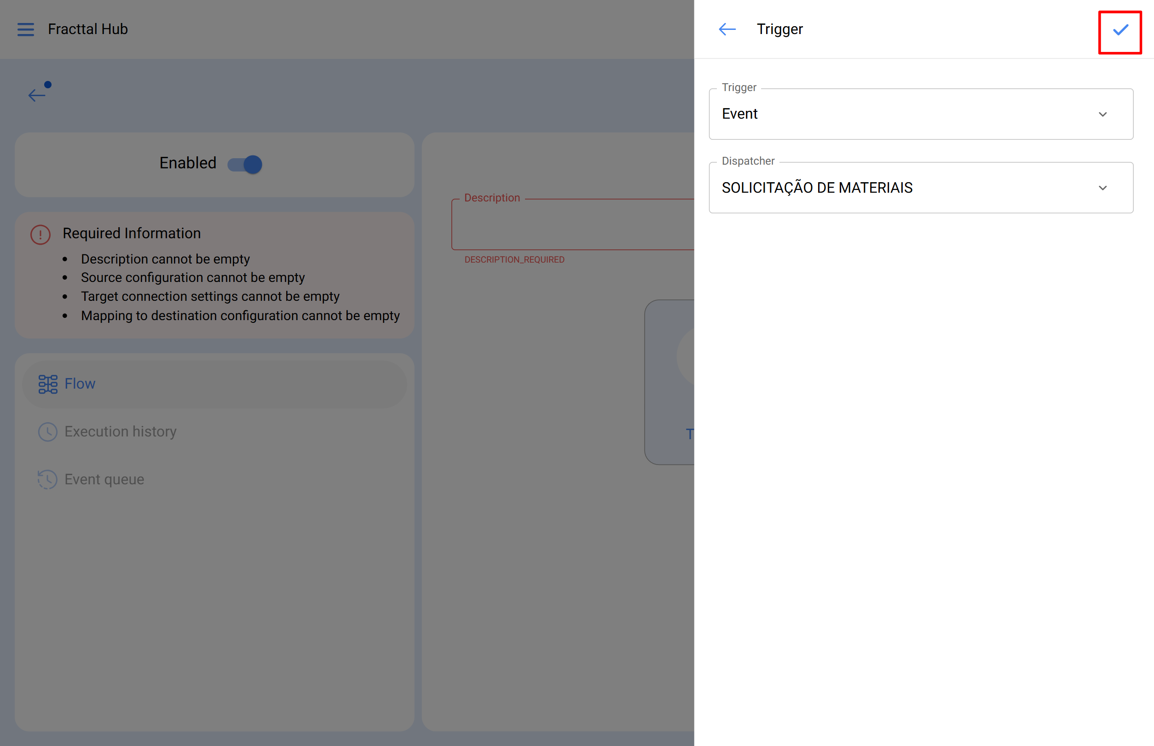Select the Flow section

tap(80, 383)
